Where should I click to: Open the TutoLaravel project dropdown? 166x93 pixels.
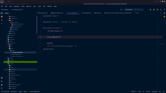point(5,10)
